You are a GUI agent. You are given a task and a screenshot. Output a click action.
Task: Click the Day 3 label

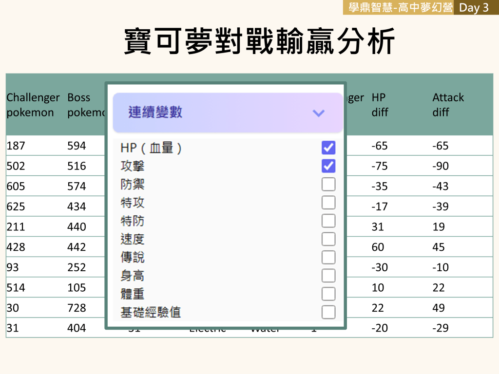[474, 8]
